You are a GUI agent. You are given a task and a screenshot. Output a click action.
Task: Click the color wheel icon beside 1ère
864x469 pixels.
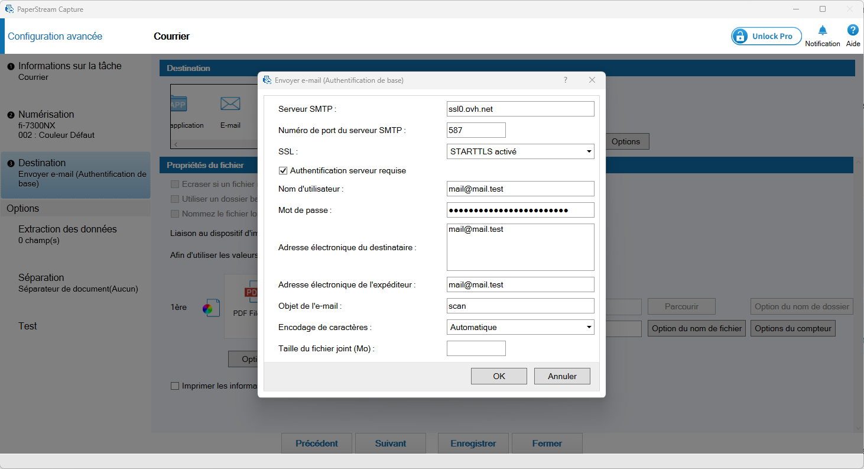(x=210, y=308)
